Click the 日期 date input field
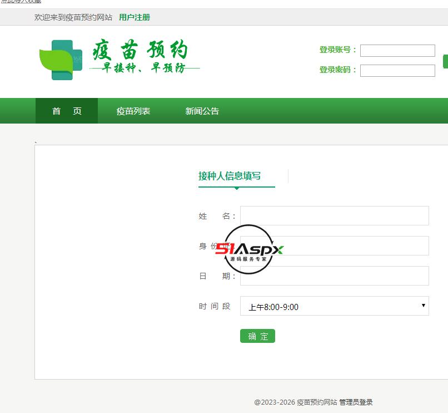The height and width of the screenshot is (413, 448). 334,276
